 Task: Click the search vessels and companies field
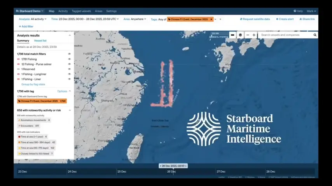point(286,35)
